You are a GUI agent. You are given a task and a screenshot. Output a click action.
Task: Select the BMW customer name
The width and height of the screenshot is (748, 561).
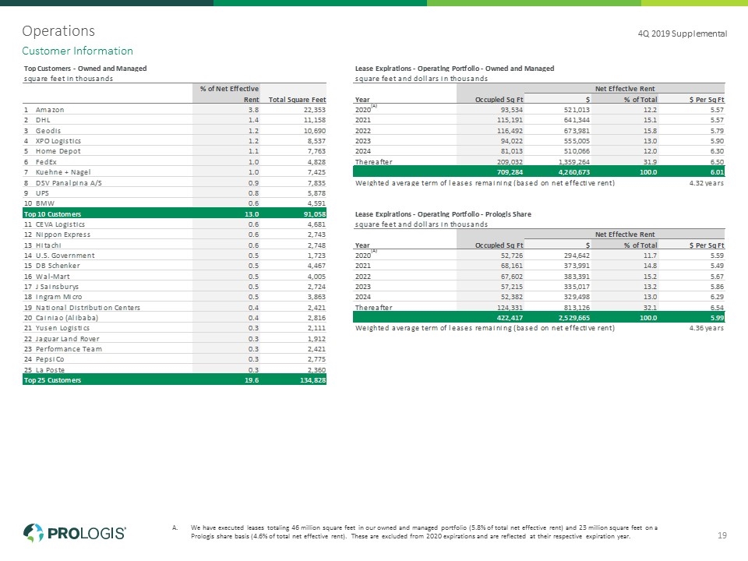pos(45,203)
